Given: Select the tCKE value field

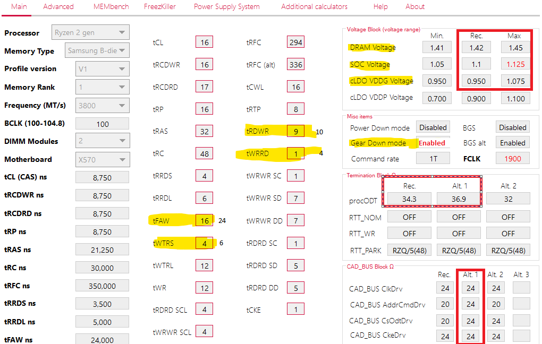Looking at the screenshot, I should point(295,309).
